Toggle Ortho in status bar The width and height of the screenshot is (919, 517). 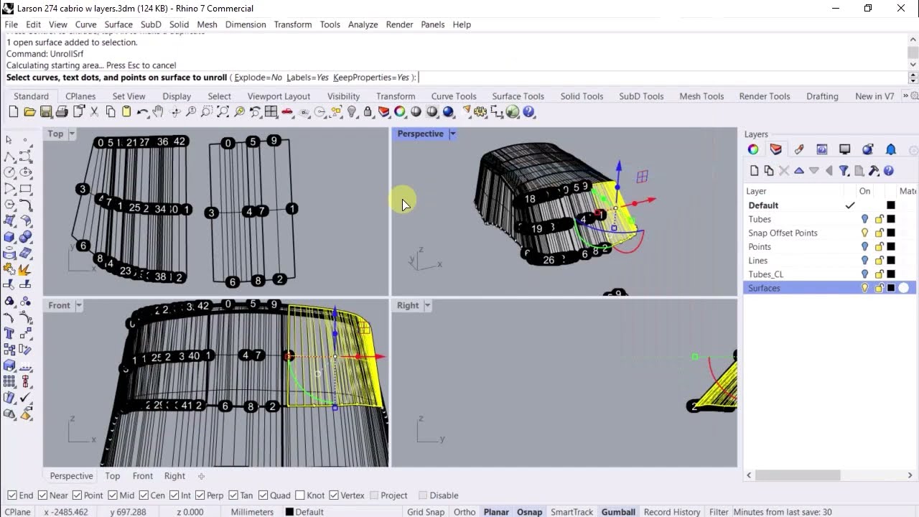coord(465,512)
